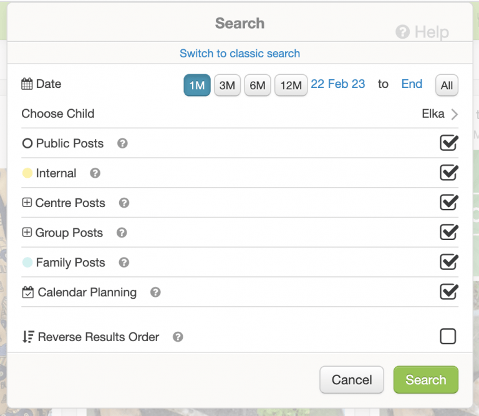The width and height of the screenshot is (479, 416).
Task: Click the calendar icon next to Date
Action: point(27,84)
